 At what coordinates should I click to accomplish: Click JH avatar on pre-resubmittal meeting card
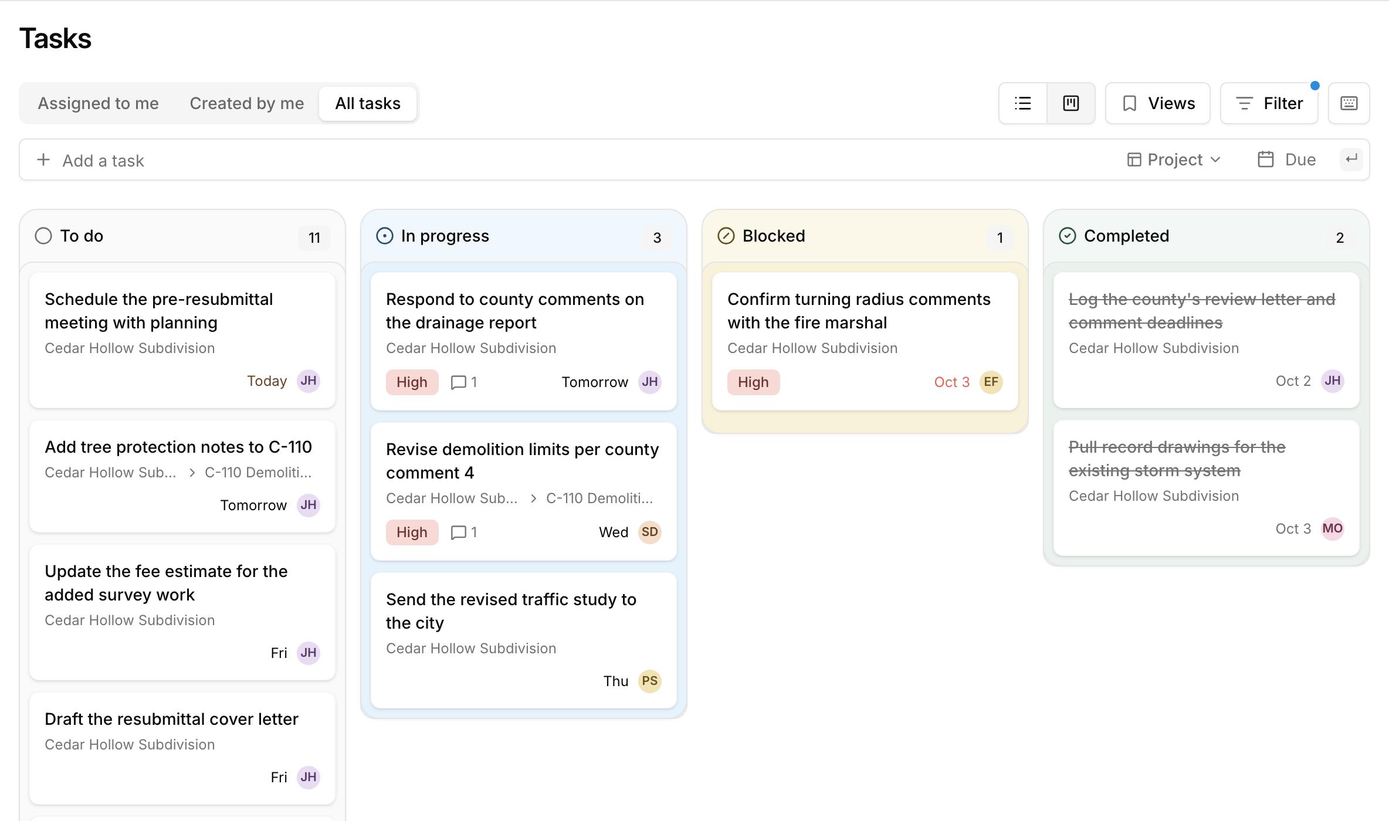(x=309, y=381)
